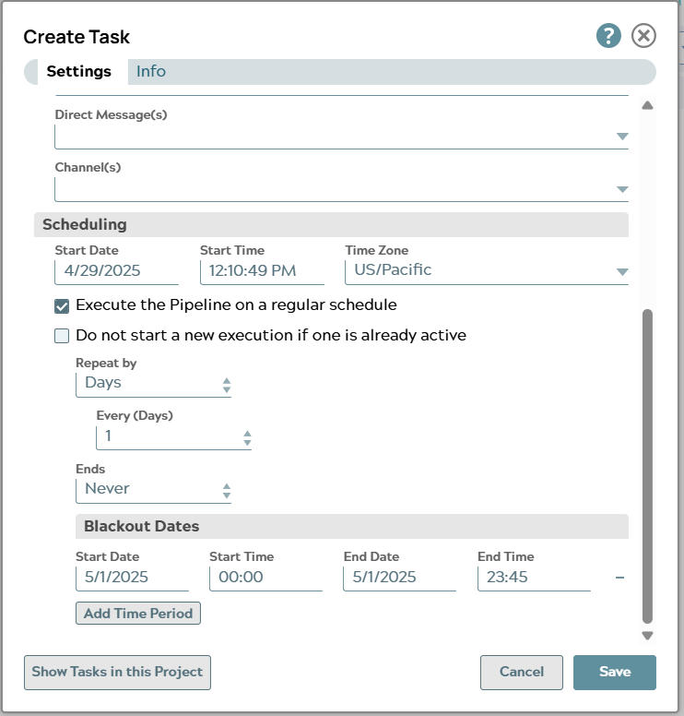The height and width of the screenshot is (716, 684).
Task: Open the help question mark icon
Action: click(608, 36)
